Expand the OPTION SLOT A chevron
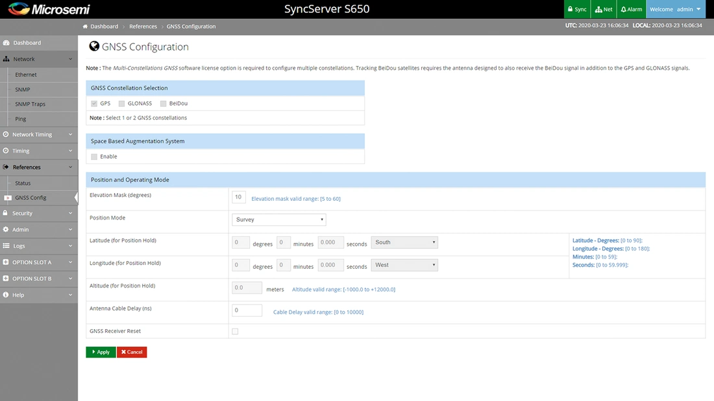The height and width of the screenshot is (401, 714). coord(71,262)
